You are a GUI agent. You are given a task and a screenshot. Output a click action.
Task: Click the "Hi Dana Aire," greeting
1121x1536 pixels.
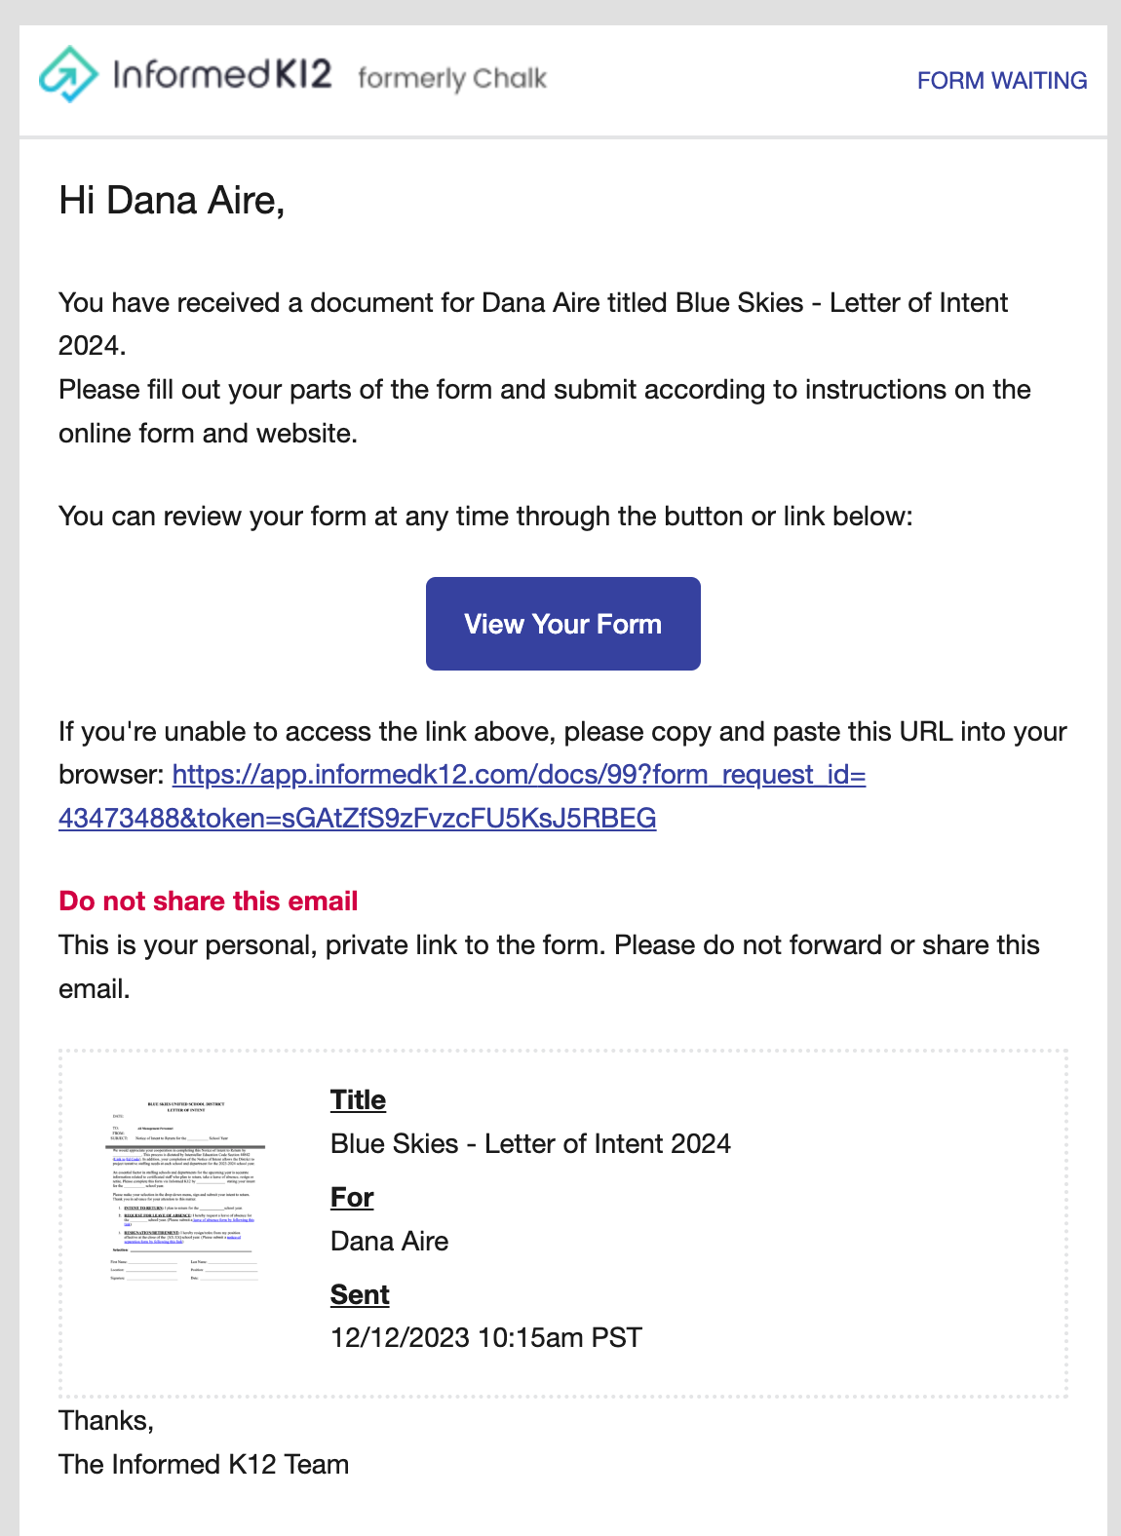coord(172,201)
